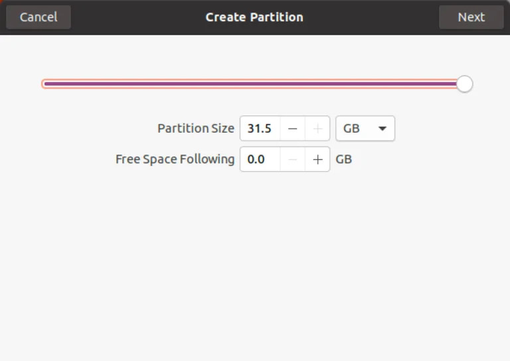The height and width of the screenshot is (361, 510).
Task: Click the Free Space Following label
Action: [x=175, y=159]
